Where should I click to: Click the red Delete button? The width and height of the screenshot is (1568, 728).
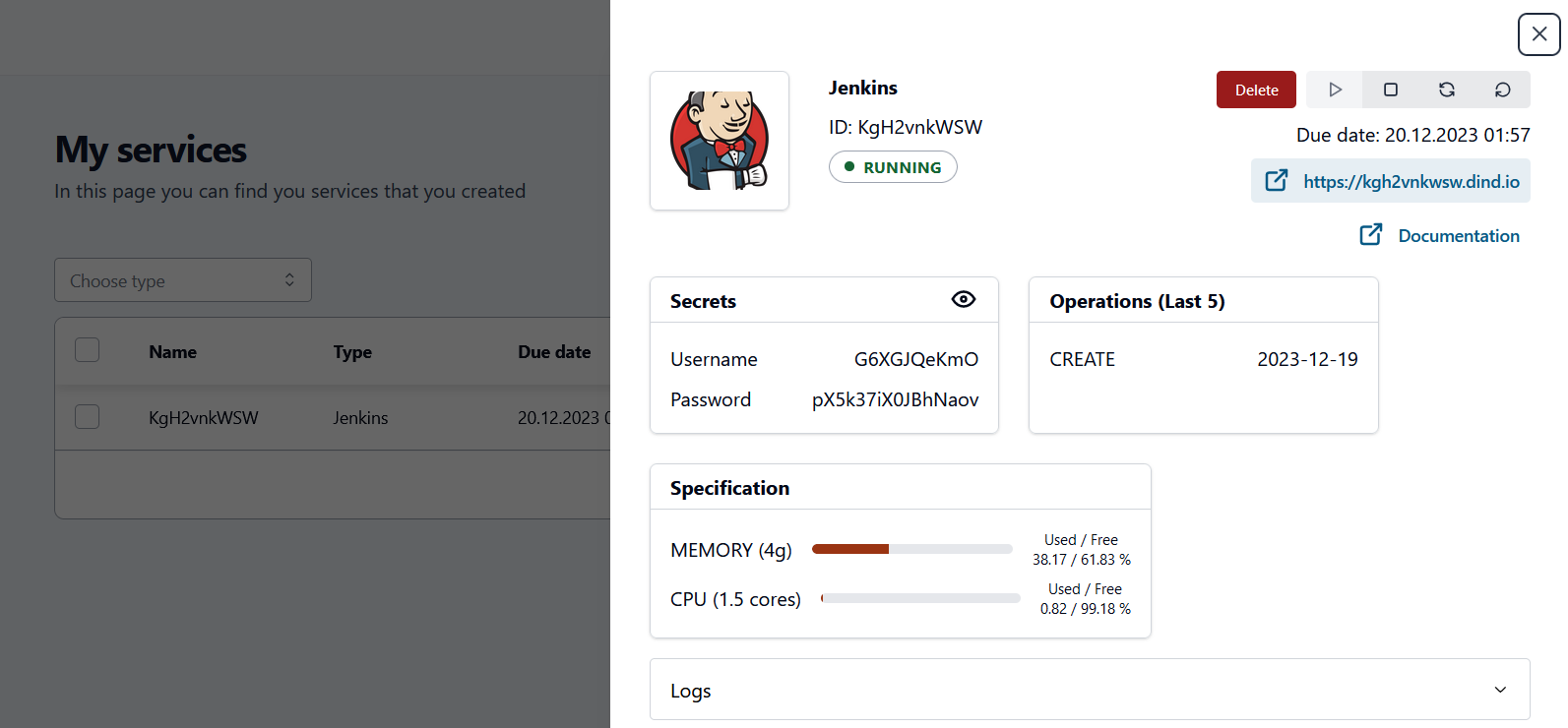coord(1256,90)
